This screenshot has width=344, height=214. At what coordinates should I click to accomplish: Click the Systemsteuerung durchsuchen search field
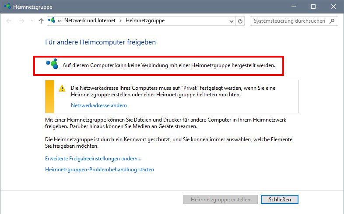289,21
